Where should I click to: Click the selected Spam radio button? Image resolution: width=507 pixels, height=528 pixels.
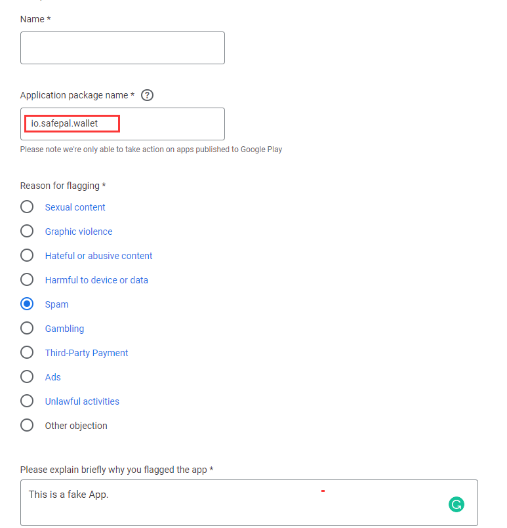coord(27,304)
